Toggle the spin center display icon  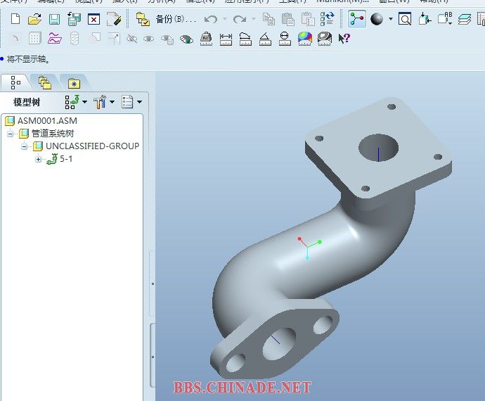[358, 20]
